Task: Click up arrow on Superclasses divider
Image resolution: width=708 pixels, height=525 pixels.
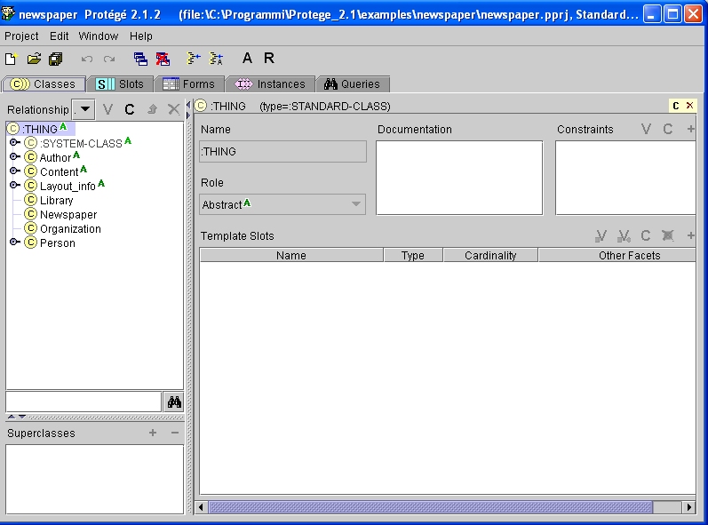Action: click(12, 417)
